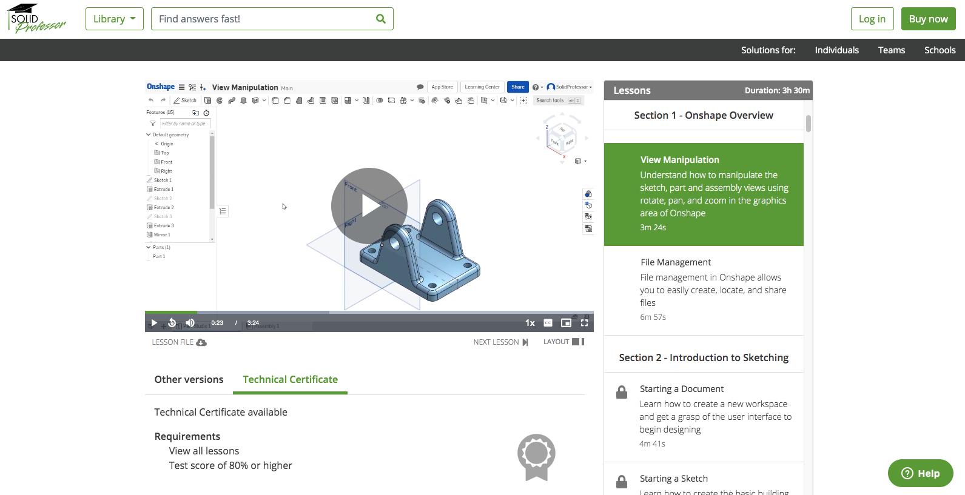Download the lesson file via cloud icon
This screenshot has width=965, height=495.
pyautogui.click(x=201, y=342)
